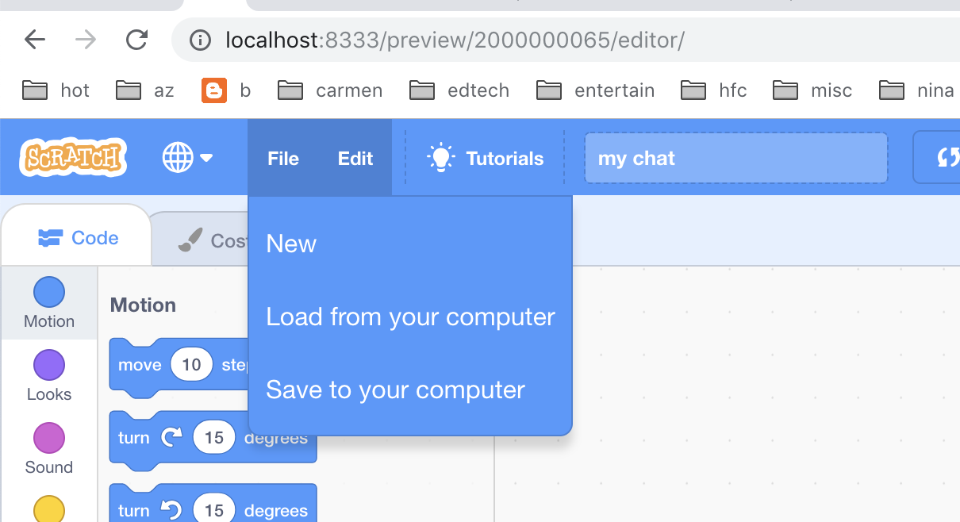Select 'Load from your computer'

410,317
